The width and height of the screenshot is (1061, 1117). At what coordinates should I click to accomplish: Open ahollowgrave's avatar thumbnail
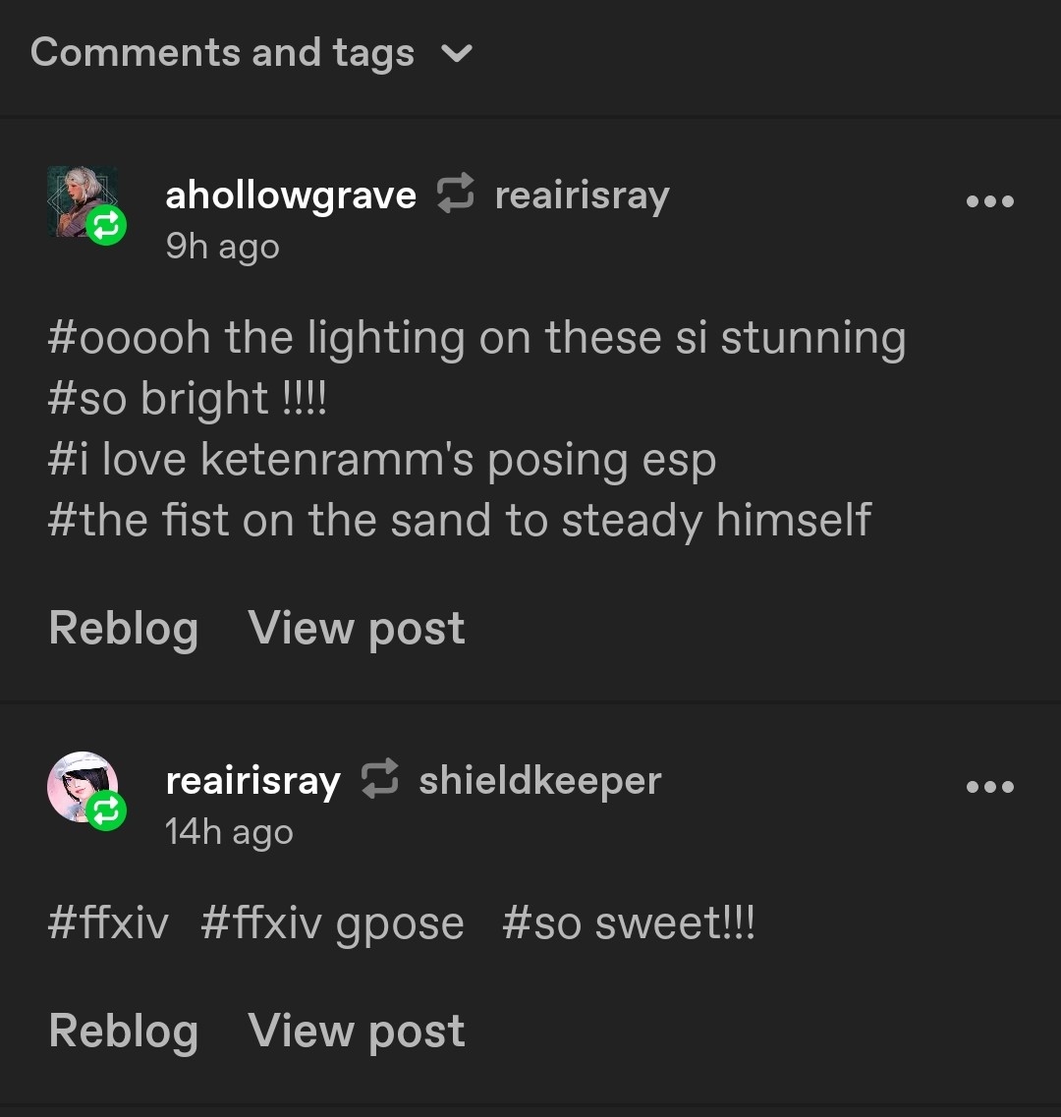point(79,197)
